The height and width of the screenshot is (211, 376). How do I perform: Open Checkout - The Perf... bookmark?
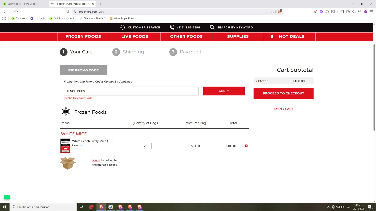click(93, 18)
